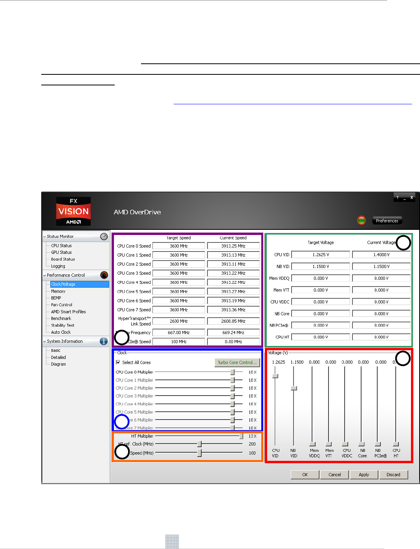The height and width of the screenshot is (549, 420).
Task: Open system Diagram view
Action: (59, 364)
